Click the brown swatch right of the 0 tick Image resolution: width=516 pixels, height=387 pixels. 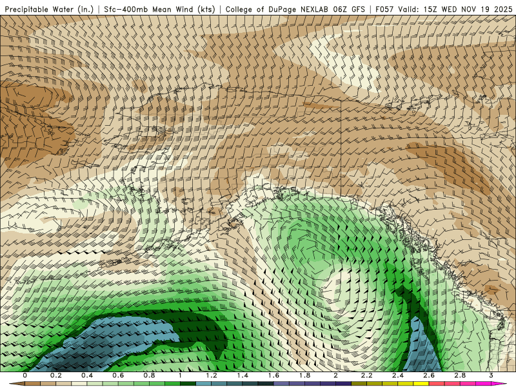point(33,384)
